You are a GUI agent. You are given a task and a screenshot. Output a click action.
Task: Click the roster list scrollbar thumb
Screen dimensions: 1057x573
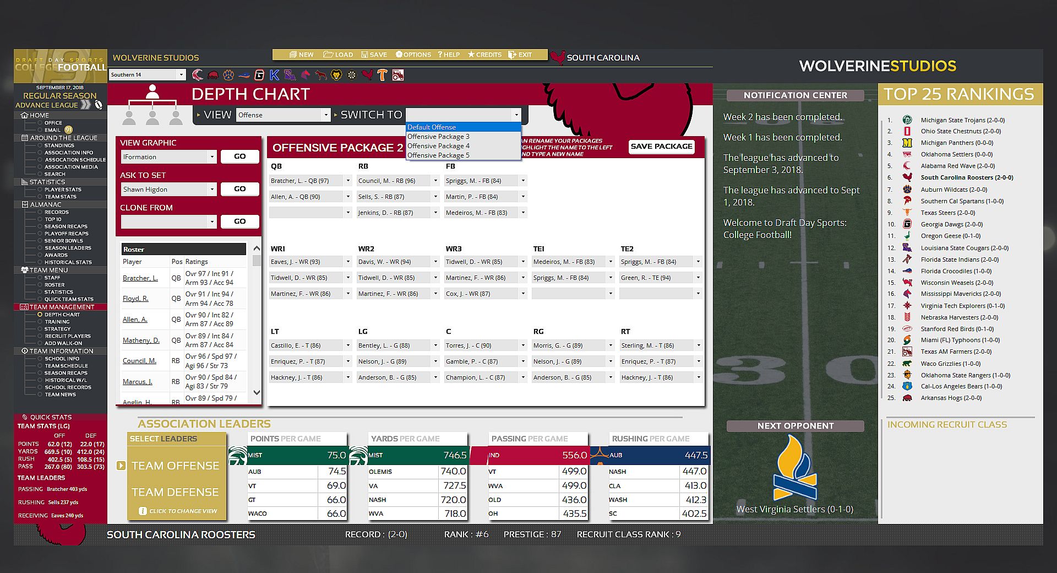[x=257, y=261]
